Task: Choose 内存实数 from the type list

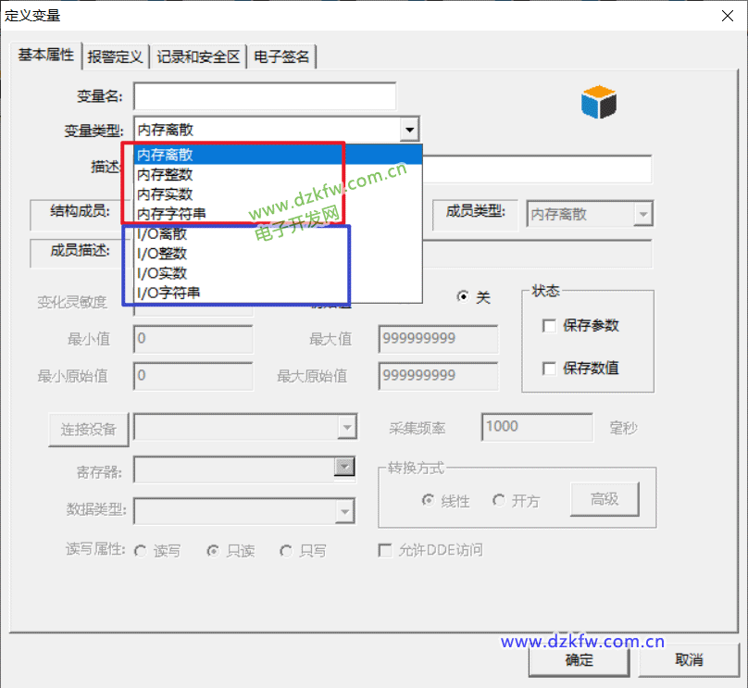Action: pos(165,194)
